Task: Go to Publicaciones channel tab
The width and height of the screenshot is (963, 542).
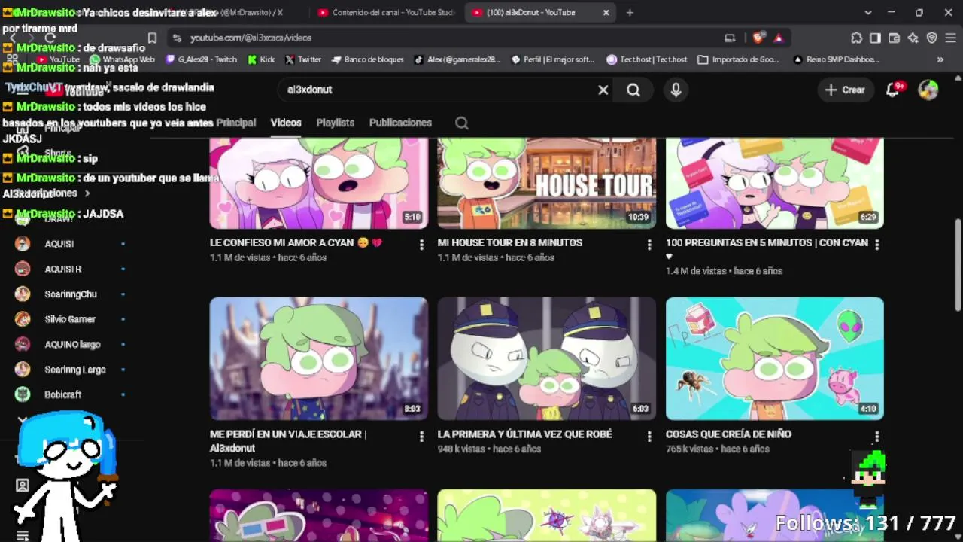Action: click(x=400, y=123)
